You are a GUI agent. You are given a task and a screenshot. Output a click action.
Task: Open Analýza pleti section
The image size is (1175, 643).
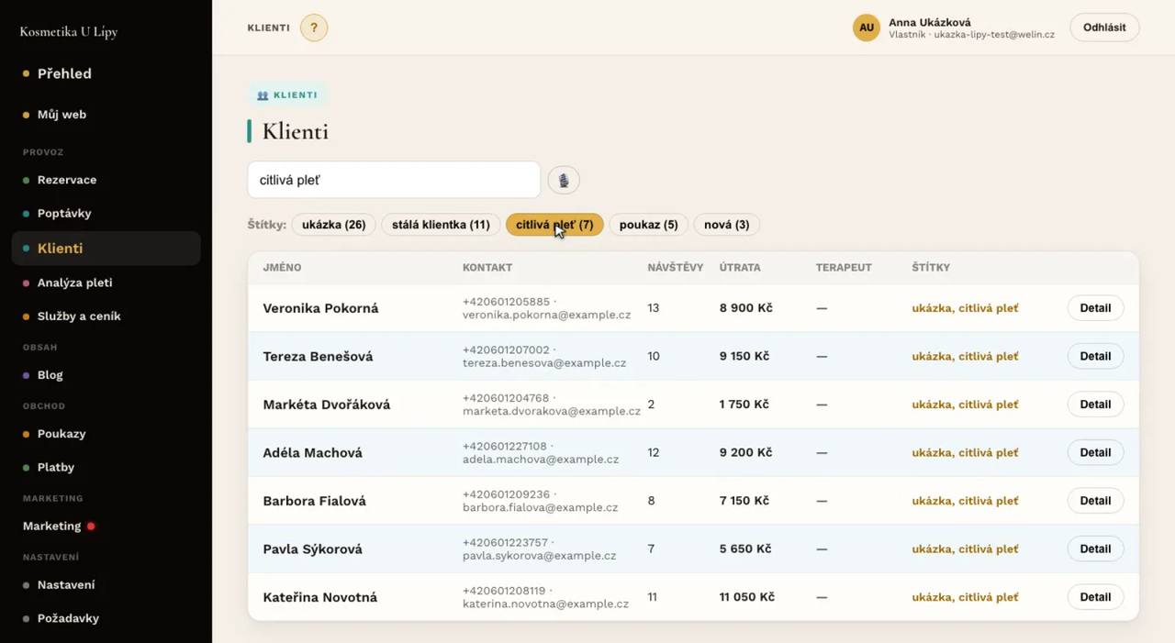coord(74,283)
